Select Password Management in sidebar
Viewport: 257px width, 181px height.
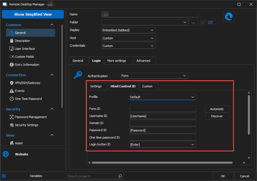[31, 117]
